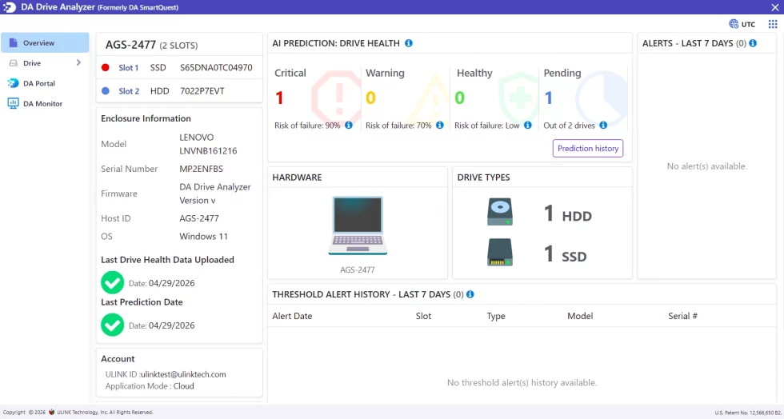Click serial S65DNA0TC04970 in Slot 1 row

tap(216, 67)
